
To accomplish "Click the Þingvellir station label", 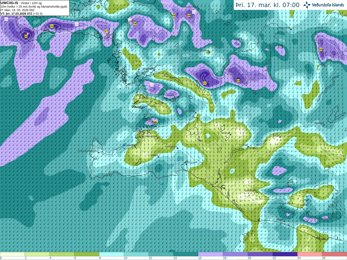I will click(190, 111).
